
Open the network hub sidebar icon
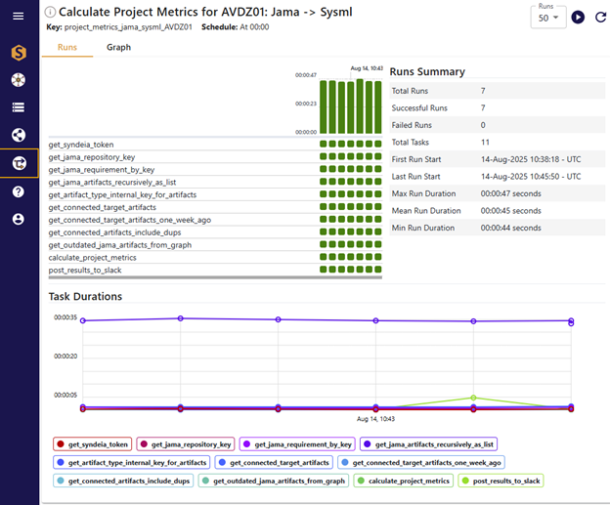tap(19, 80)
